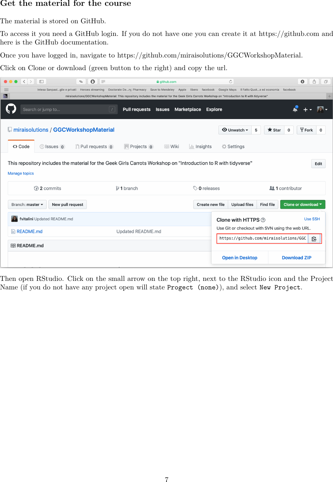
Task: Open the Safari downloads icon
Action: (x=302, y=81)
